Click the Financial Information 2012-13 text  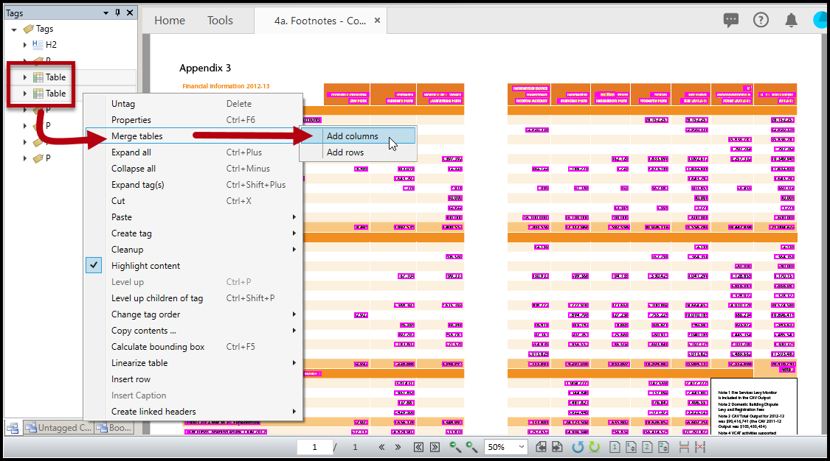(x=226, y=86)
